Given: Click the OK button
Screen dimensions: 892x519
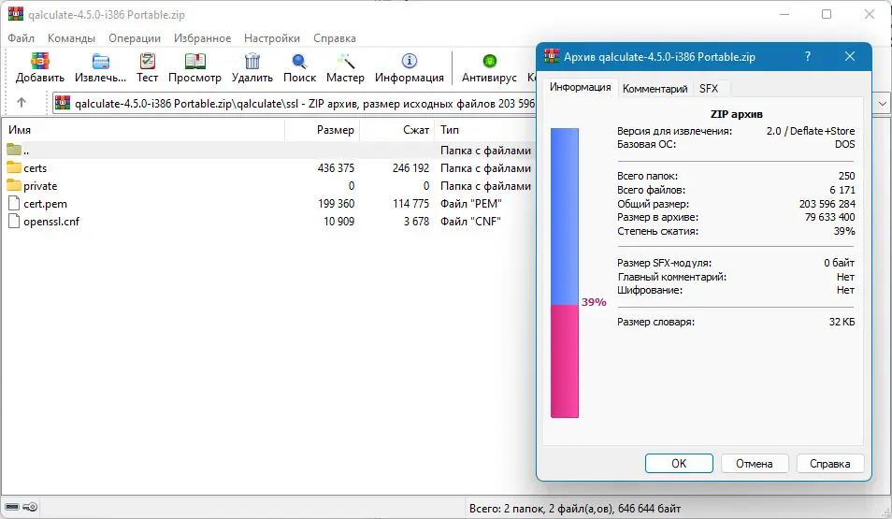Looking at the screenshot, I should click(679, 463).
